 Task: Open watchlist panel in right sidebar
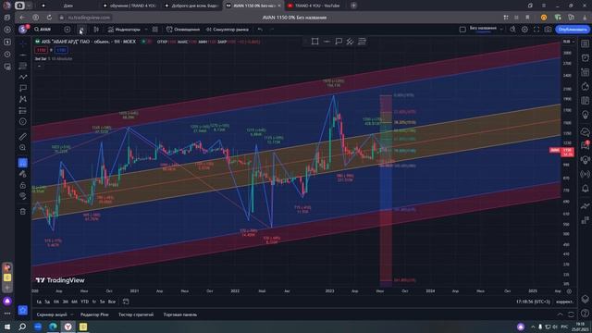[x=586, y=43]
